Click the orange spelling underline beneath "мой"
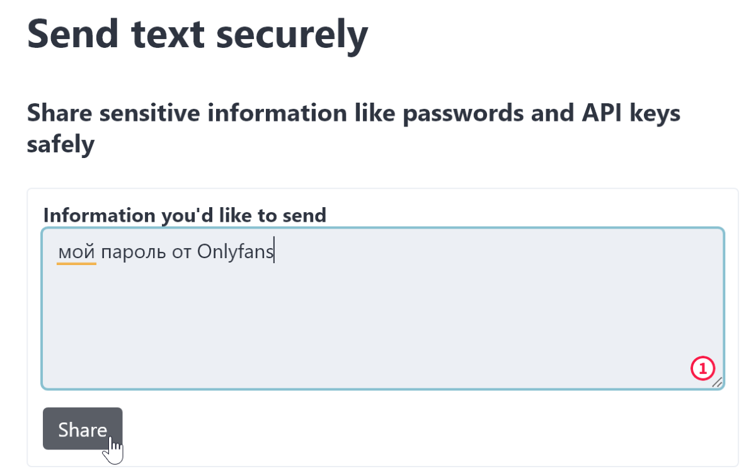This screenshot has width=756, height=476. coord(76,264)
